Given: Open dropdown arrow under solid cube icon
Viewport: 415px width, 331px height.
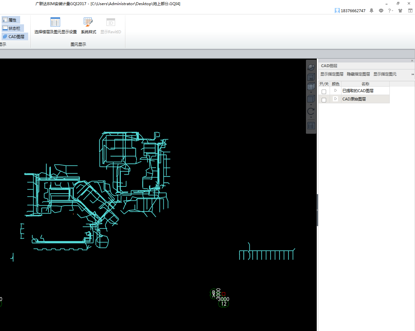Looking at the screenshot, I should (x=311, y=105).
